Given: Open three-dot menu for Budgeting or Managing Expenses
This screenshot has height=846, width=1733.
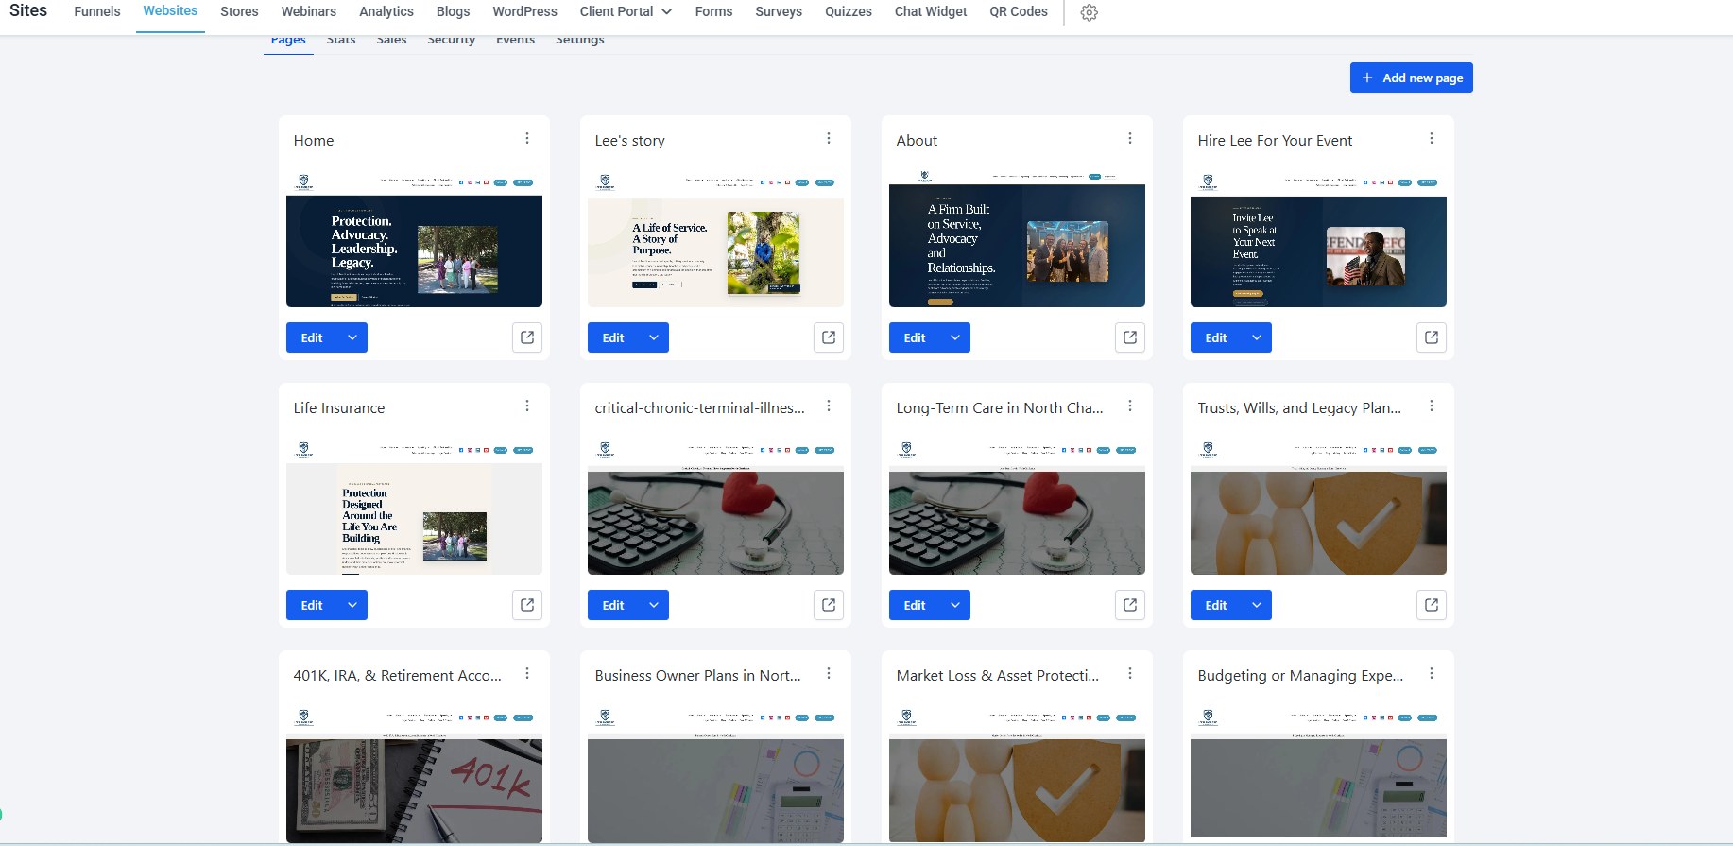Looking at the screenshot, I should [x=1432, y=673].
